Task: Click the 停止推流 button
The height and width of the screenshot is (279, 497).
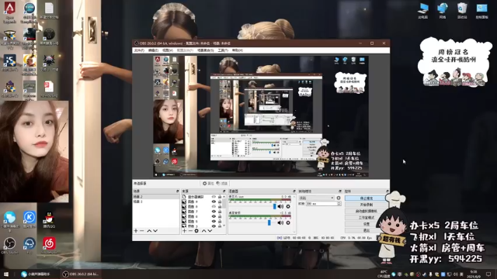Action: 367,198
